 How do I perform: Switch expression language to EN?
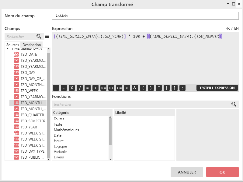[x=236, y=28]
